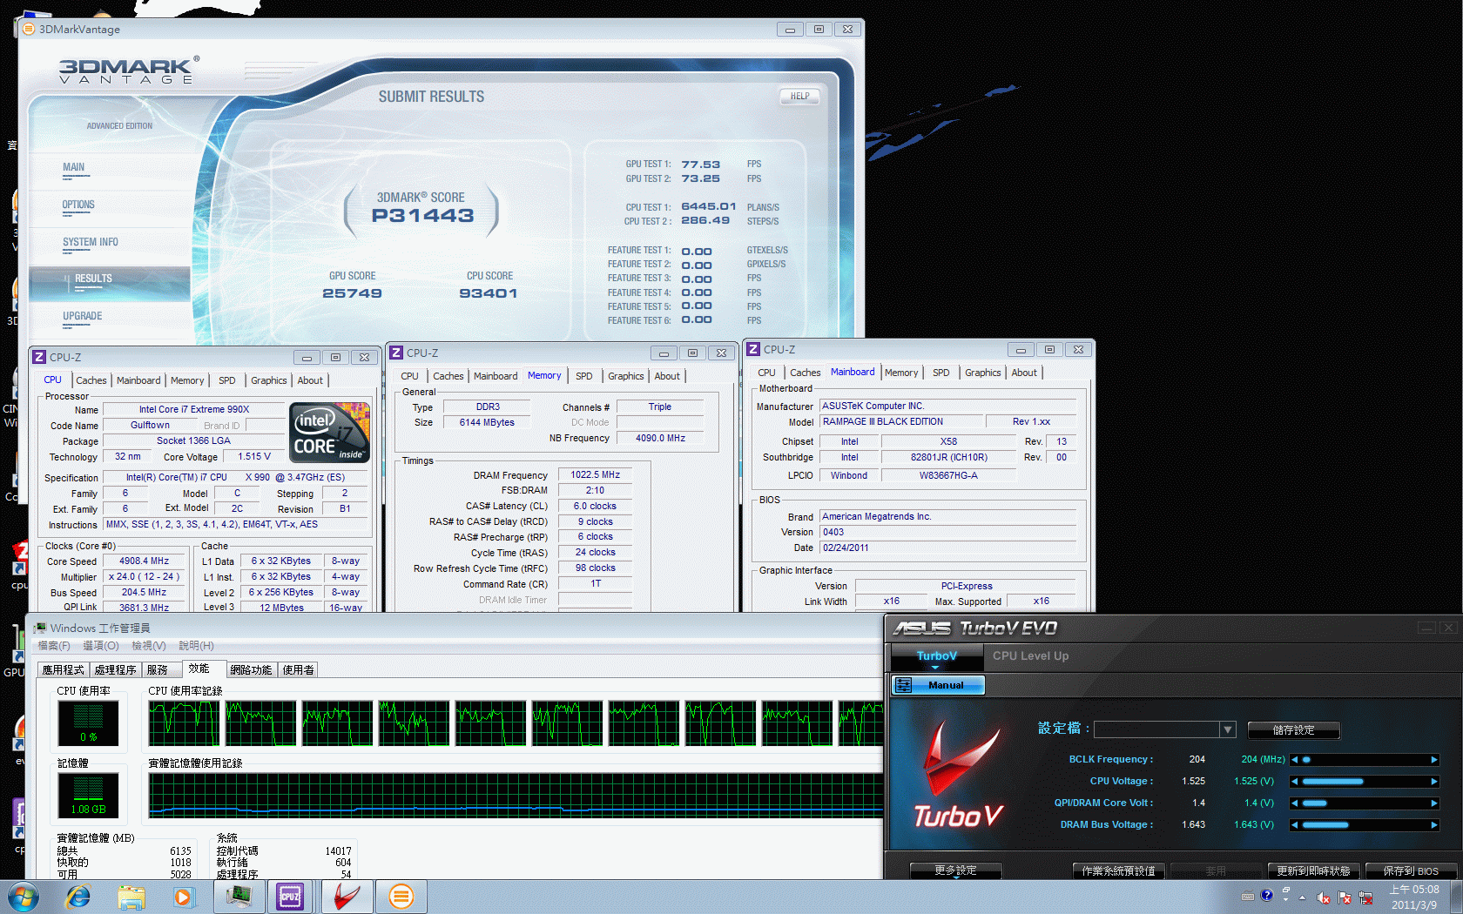Screen dimensions: 1463x914
Task: Increase BCLK Frequency with right arrow
Action: (1434, 760)
